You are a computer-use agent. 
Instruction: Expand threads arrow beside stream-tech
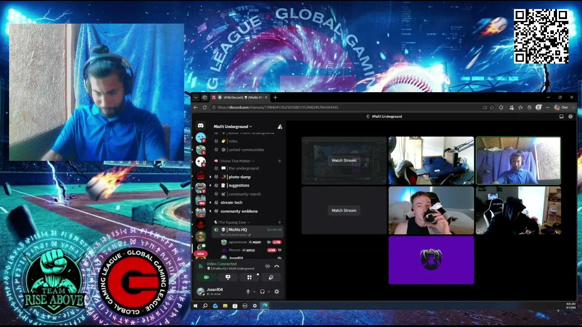point(210,203)
